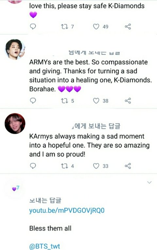View the open-mouthed singer profile picture

click(15, 49)
